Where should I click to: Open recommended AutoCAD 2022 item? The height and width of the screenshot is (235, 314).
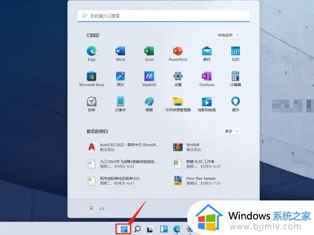123,147
